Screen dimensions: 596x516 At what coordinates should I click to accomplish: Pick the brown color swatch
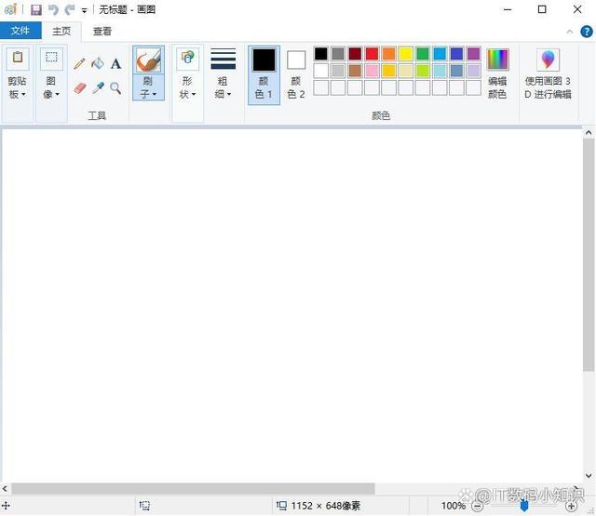click(355, 71)
